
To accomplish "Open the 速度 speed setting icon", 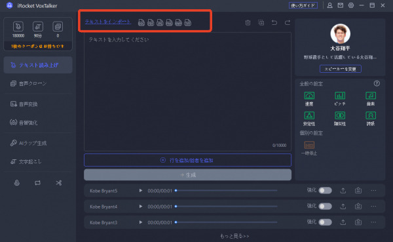I will click(309, 96).
